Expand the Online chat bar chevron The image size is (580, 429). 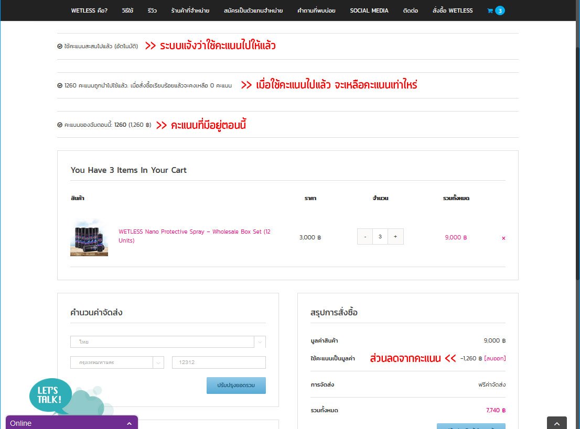[129, 423]
